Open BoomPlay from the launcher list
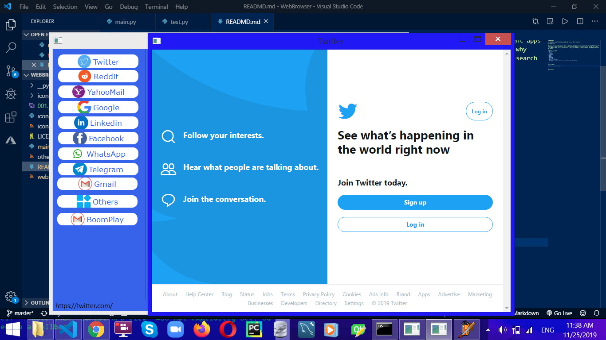This screenshot has height=340, width=606. (97, 219)
